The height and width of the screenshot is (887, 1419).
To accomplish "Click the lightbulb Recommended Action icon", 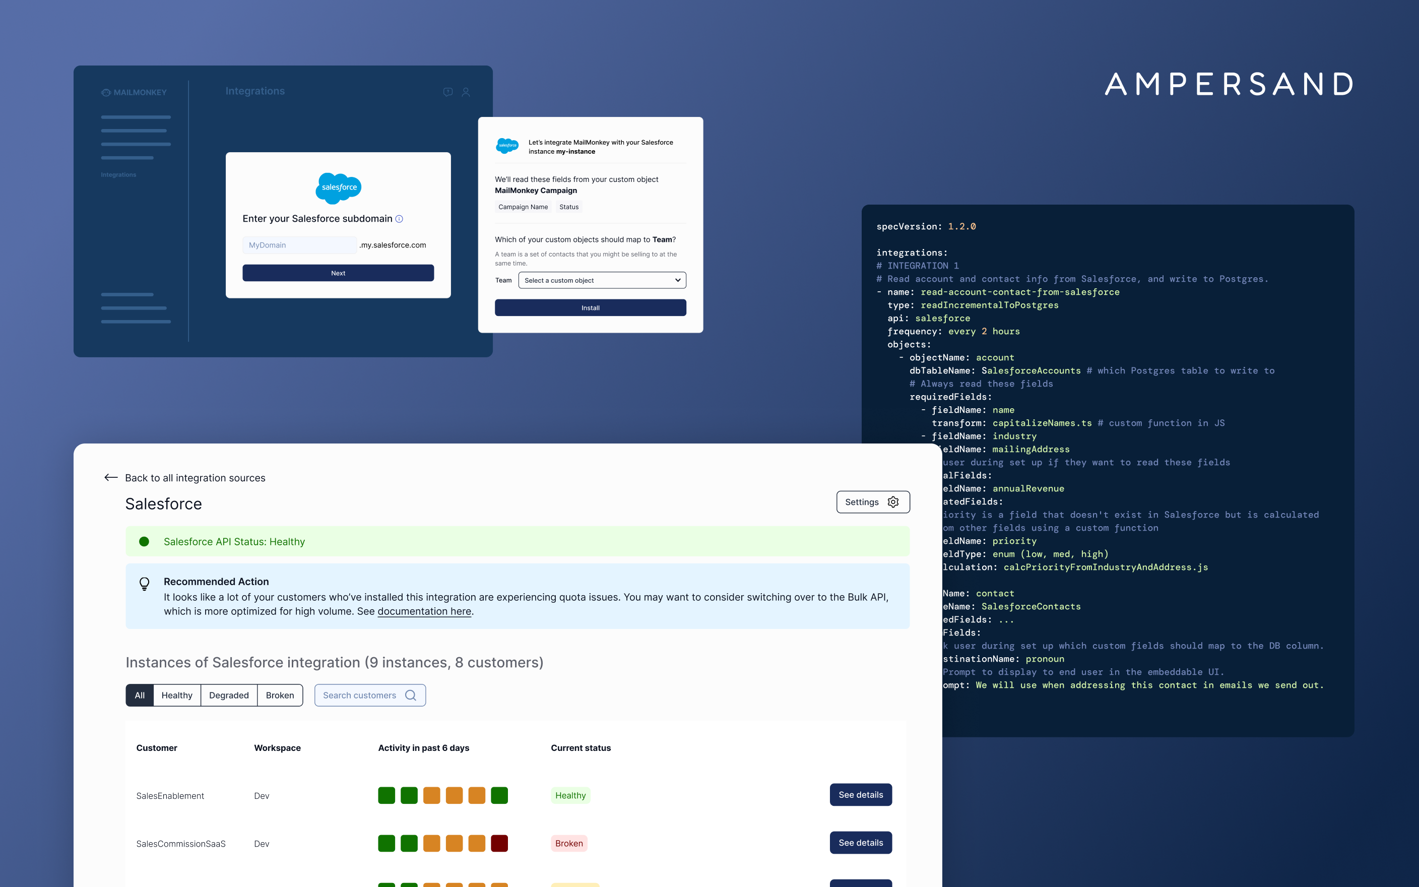I will pos(144,583).
